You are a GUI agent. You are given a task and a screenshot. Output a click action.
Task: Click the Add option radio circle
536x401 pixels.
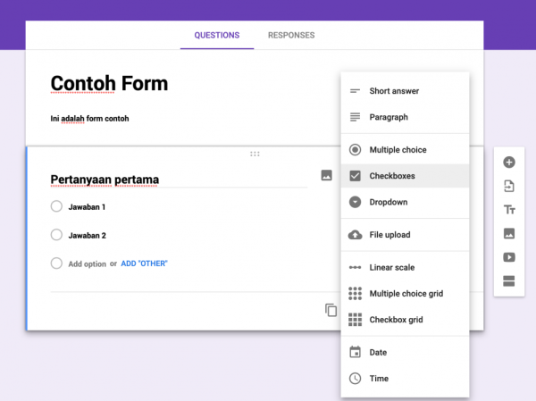(56, 263)
